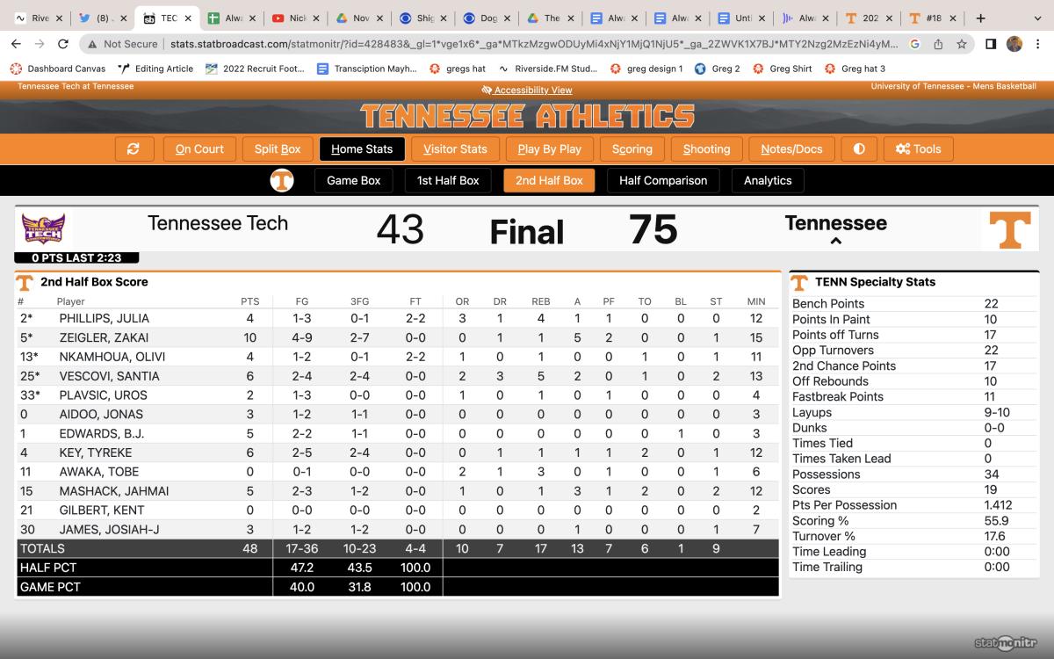1054x659 pixels.
Task: Open Greg hat 3 bookmark
Action: coord(855,69)
